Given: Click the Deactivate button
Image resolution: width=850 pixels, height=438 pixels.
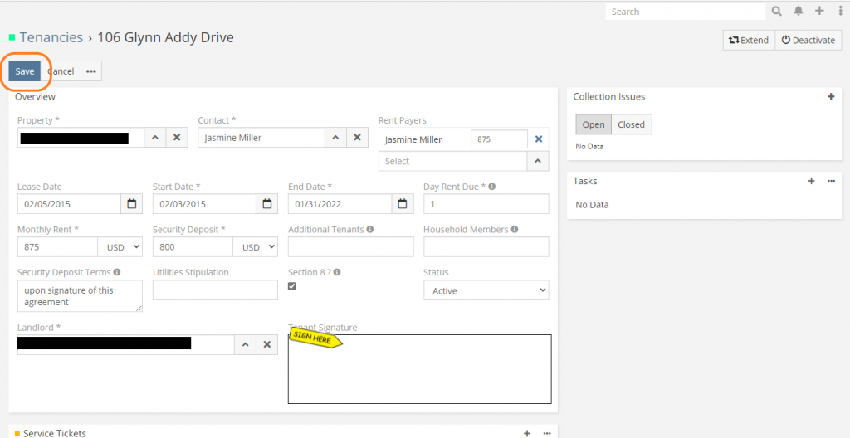Looking at the screenshot, I should (x=808, y=40).
